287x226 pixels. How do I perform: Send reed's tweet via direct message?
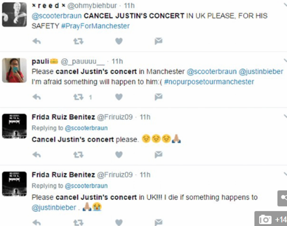coord(158,41)
